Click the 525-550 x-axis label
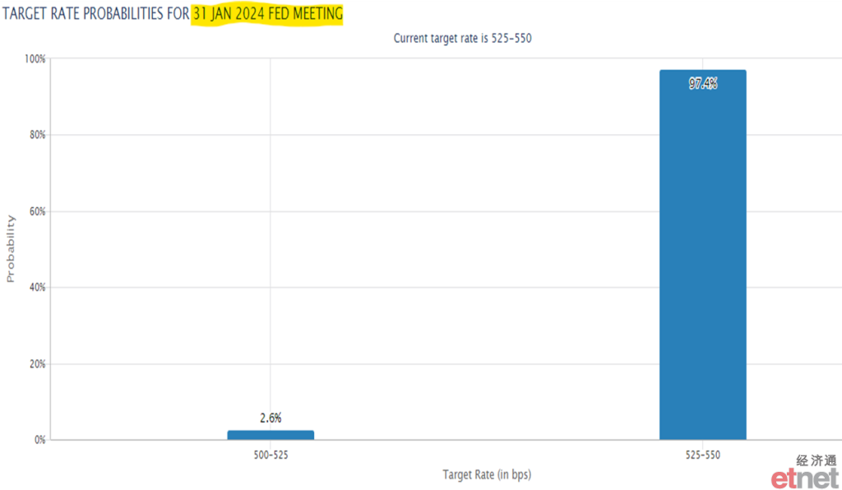The height and width of the screenshot is (490, 842). (702, 455)
